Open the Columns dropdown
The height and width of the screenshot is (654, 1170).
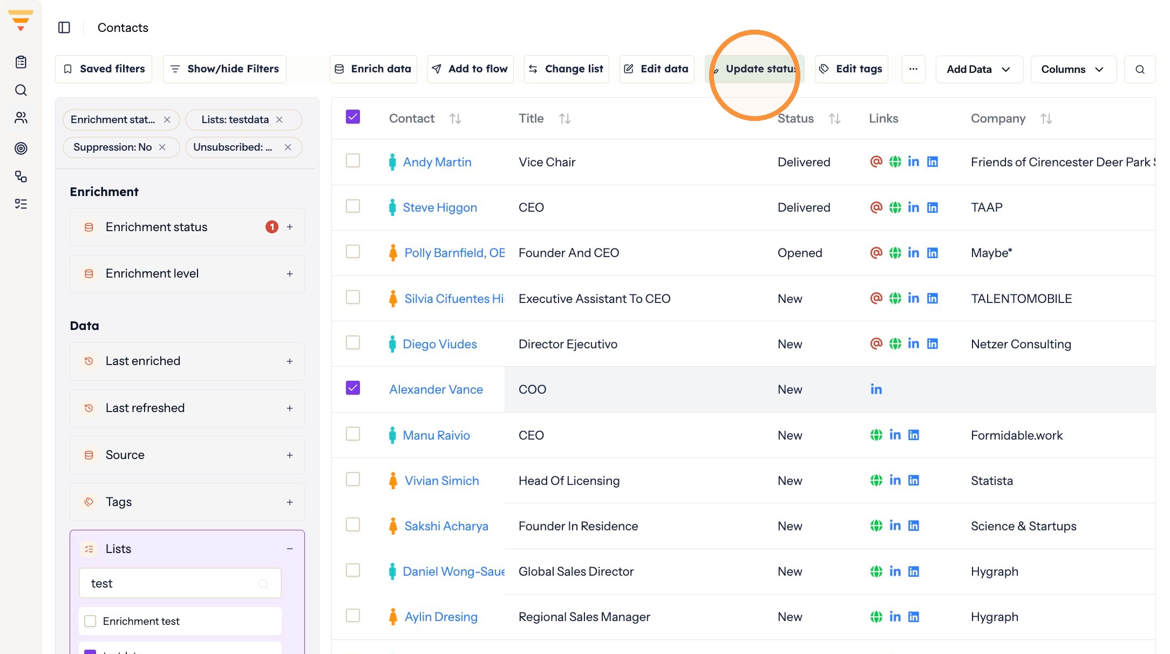click(x=1073, y=69)
